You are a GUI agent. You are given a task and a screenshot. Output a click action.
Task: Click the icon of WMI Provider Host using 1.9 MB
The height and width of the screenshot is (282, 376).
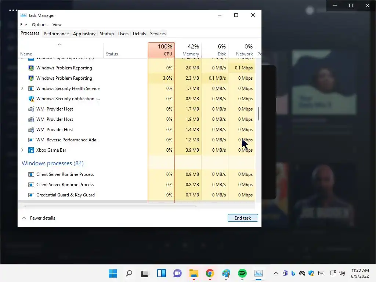pos(31,119)
